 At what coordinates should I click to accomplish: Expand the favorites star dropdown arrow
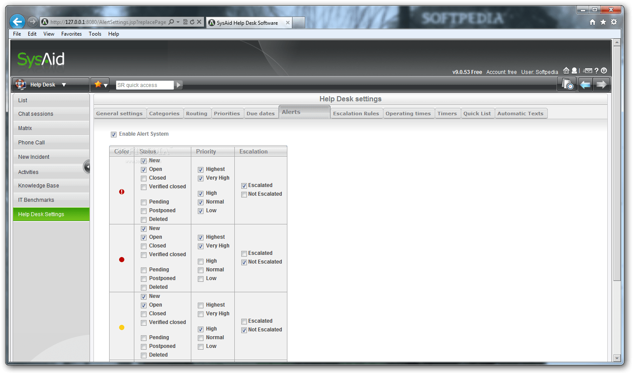click(106, 84)
